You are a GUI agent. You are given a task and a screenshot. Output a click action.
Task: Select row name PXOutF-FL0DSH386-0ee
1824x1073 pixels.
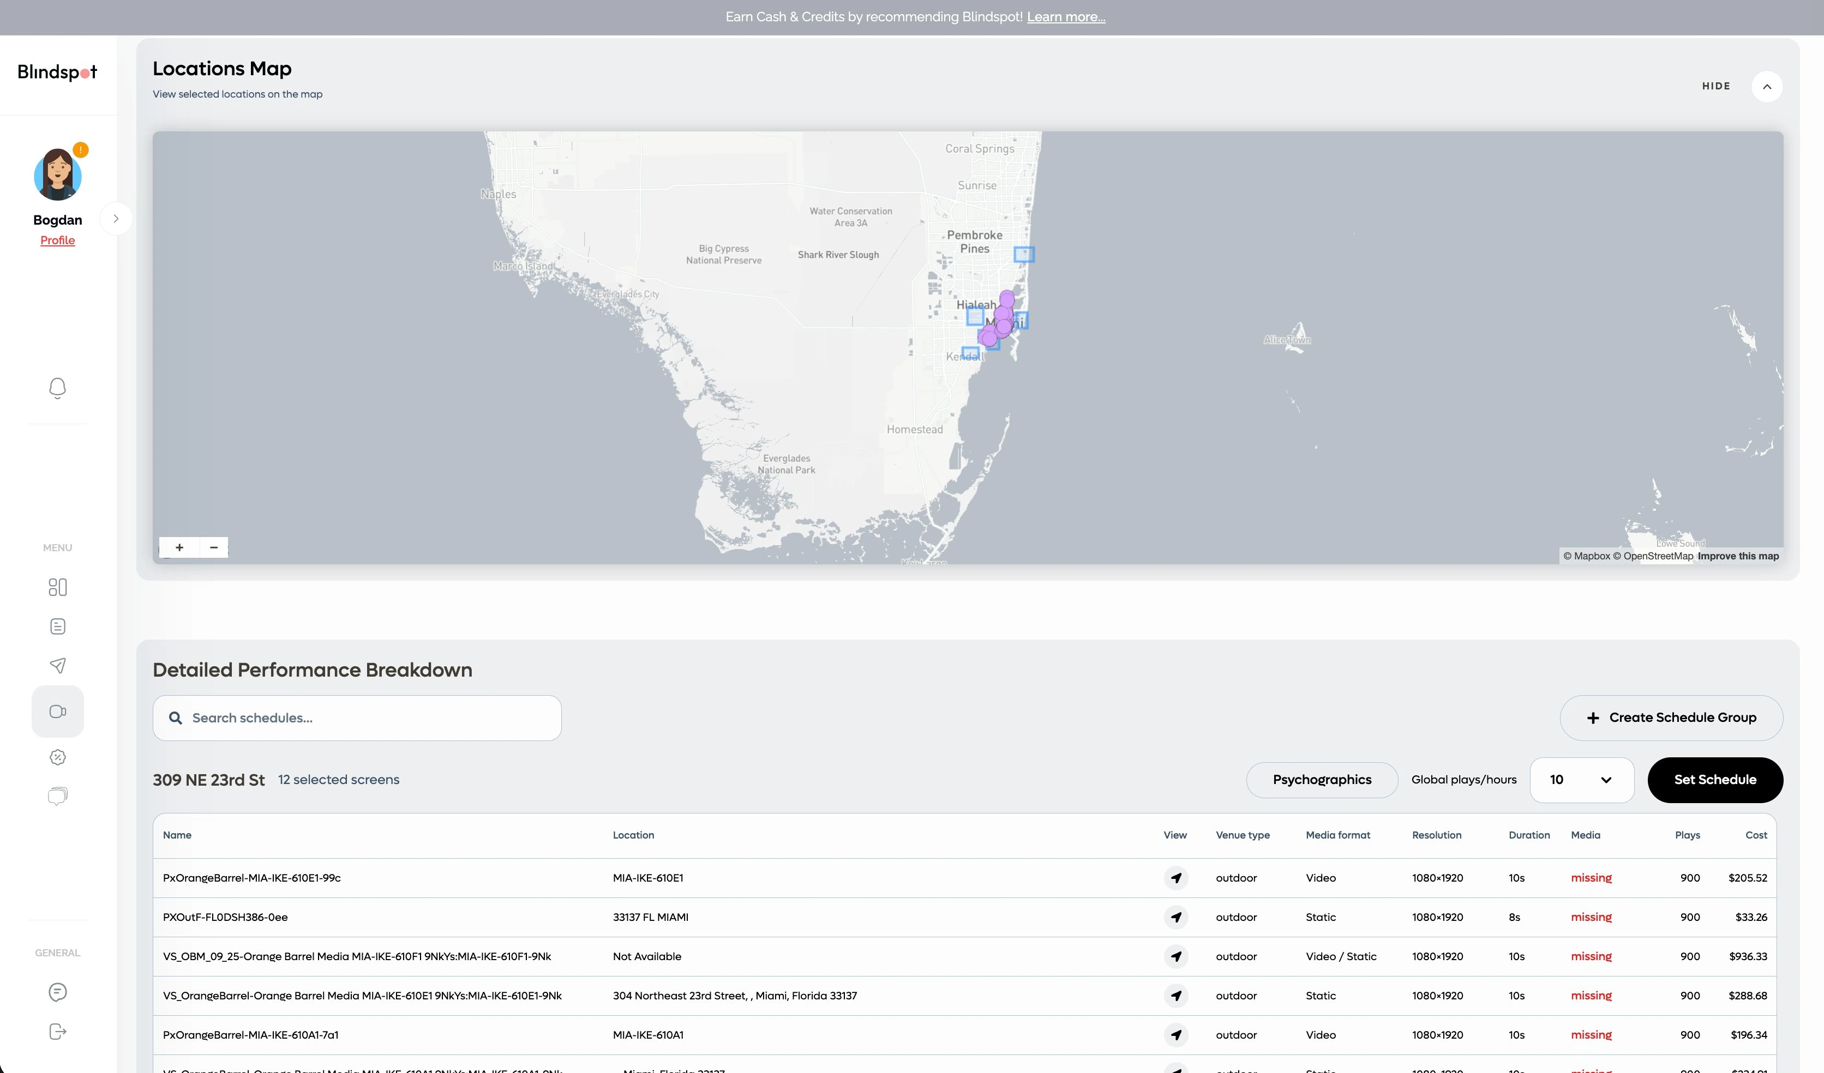[x=225, y=918]
